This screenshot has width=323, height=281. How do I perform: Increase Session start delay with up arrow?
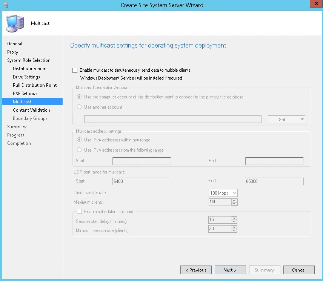click(x=234, y=218)
